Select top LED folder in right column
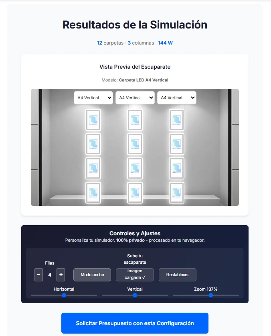Image resolution: width=271 pixels, height=336 pixels. point(177,120)
